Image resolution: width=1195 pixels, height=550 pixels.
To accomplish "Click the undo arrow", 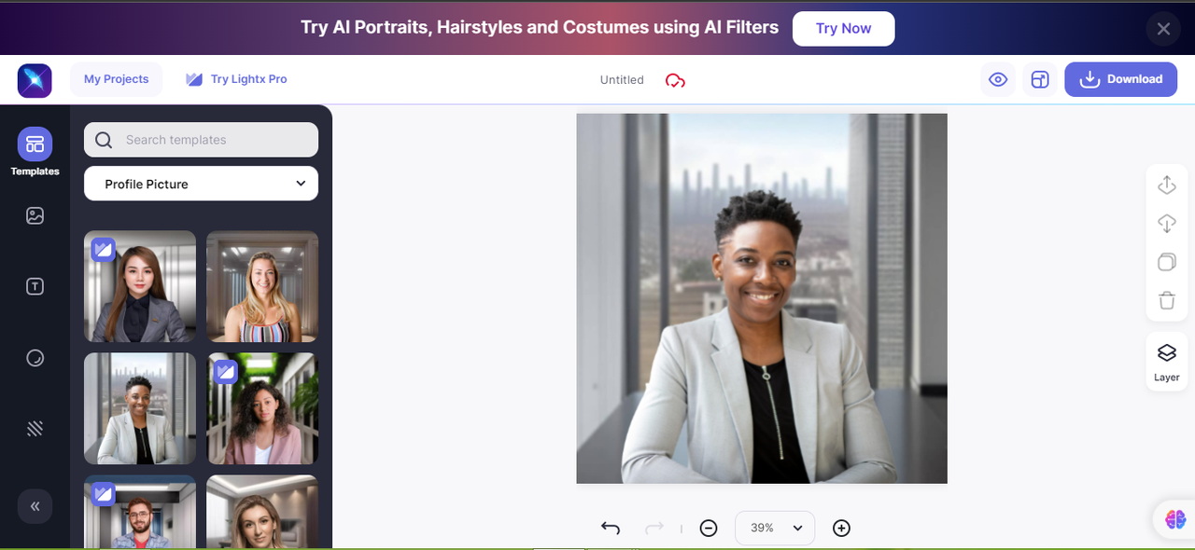I will [x=611, y=528].
